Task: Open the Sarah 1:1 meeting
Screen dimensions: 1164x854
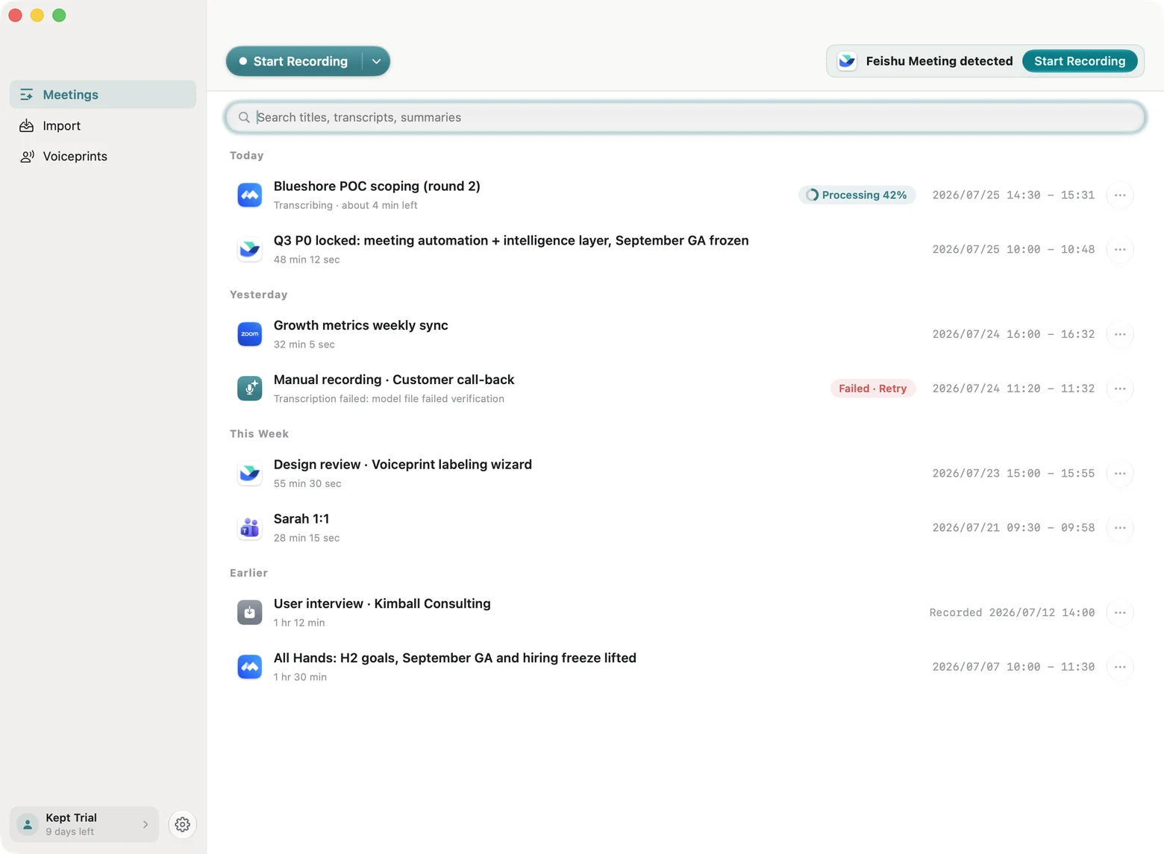Action: pyautogui.click(x=685, y=528)
